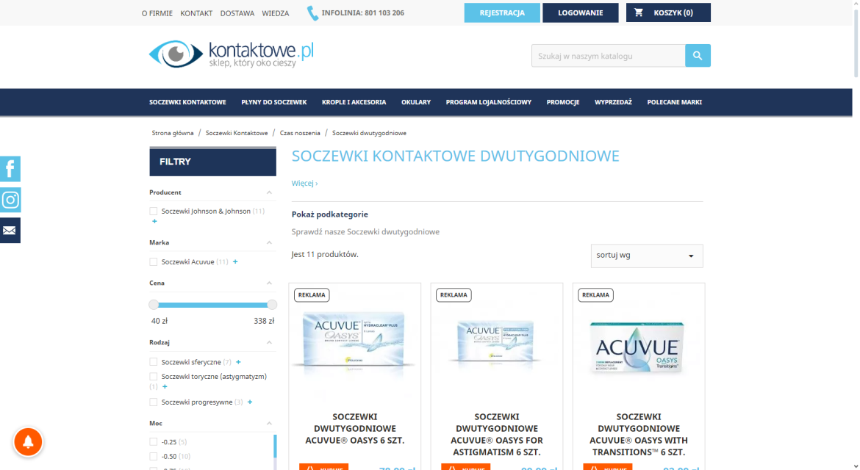Click plus icon next to Soczewki progresywne
Image resolution: width=860 pixels, height=470 pixels.
pyautogui.click(x=250, y=402)
